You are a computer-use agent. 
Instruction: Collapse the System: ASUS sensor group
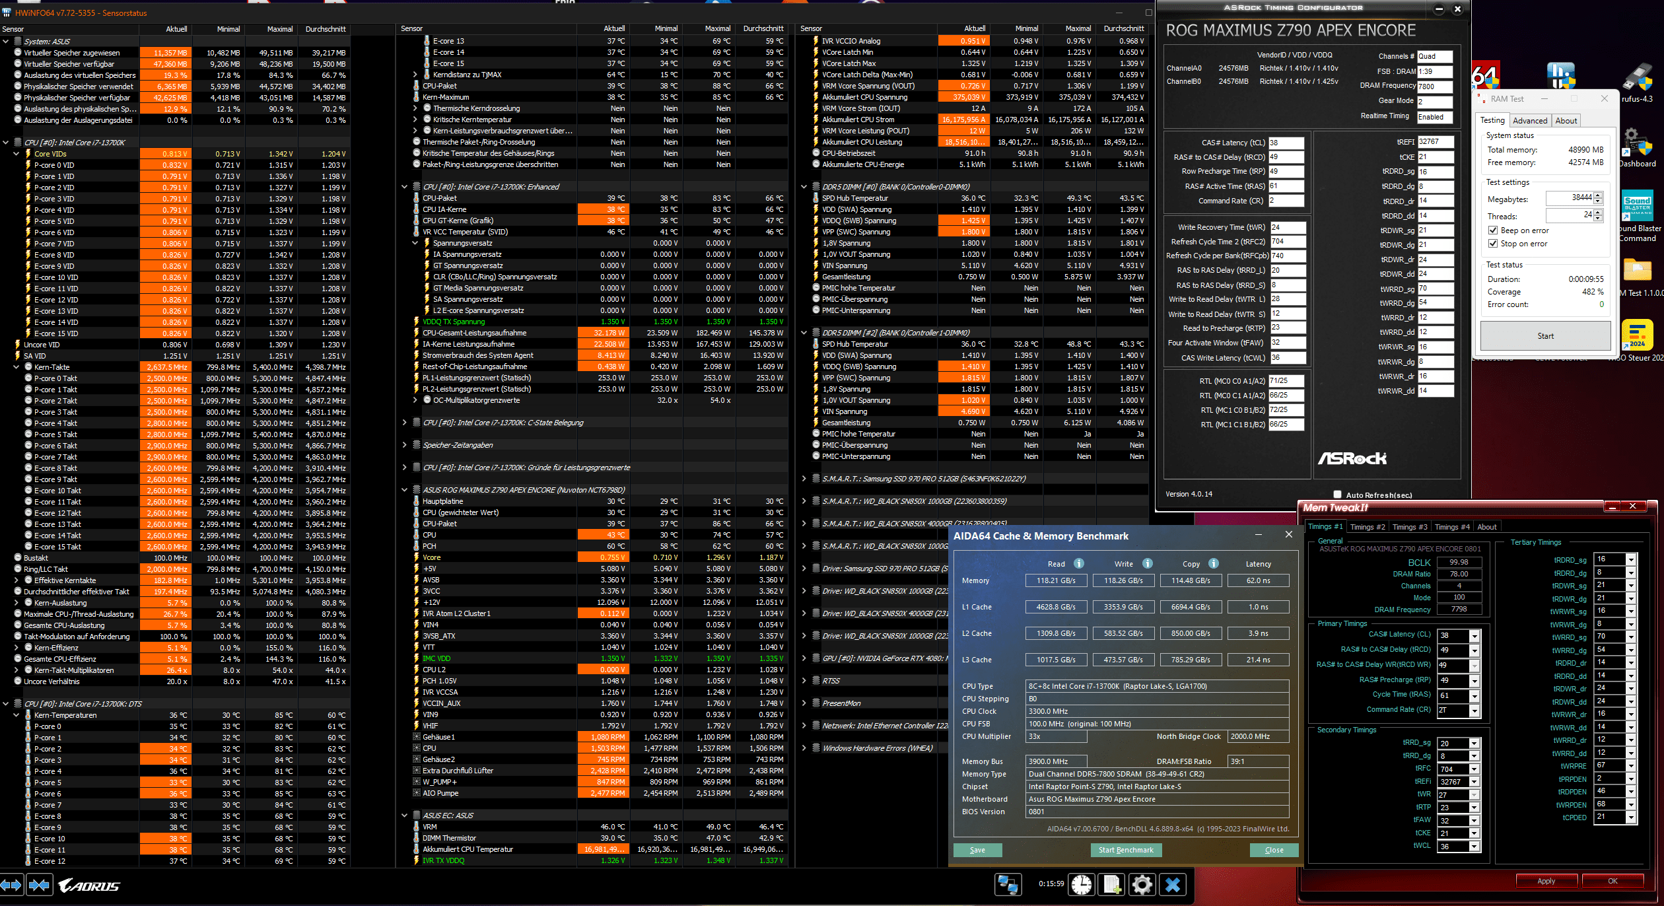point(6,41)
